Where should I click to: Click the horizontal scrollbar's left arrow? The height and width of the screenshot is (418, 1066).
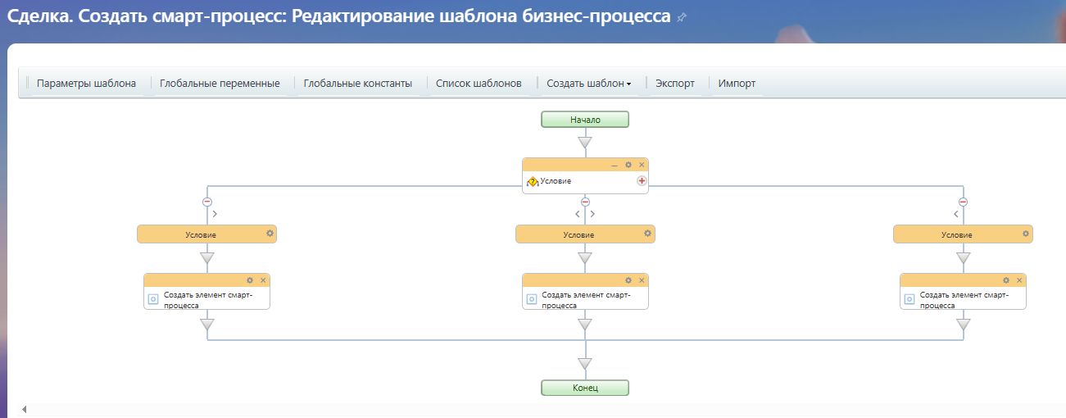point(23,409)
